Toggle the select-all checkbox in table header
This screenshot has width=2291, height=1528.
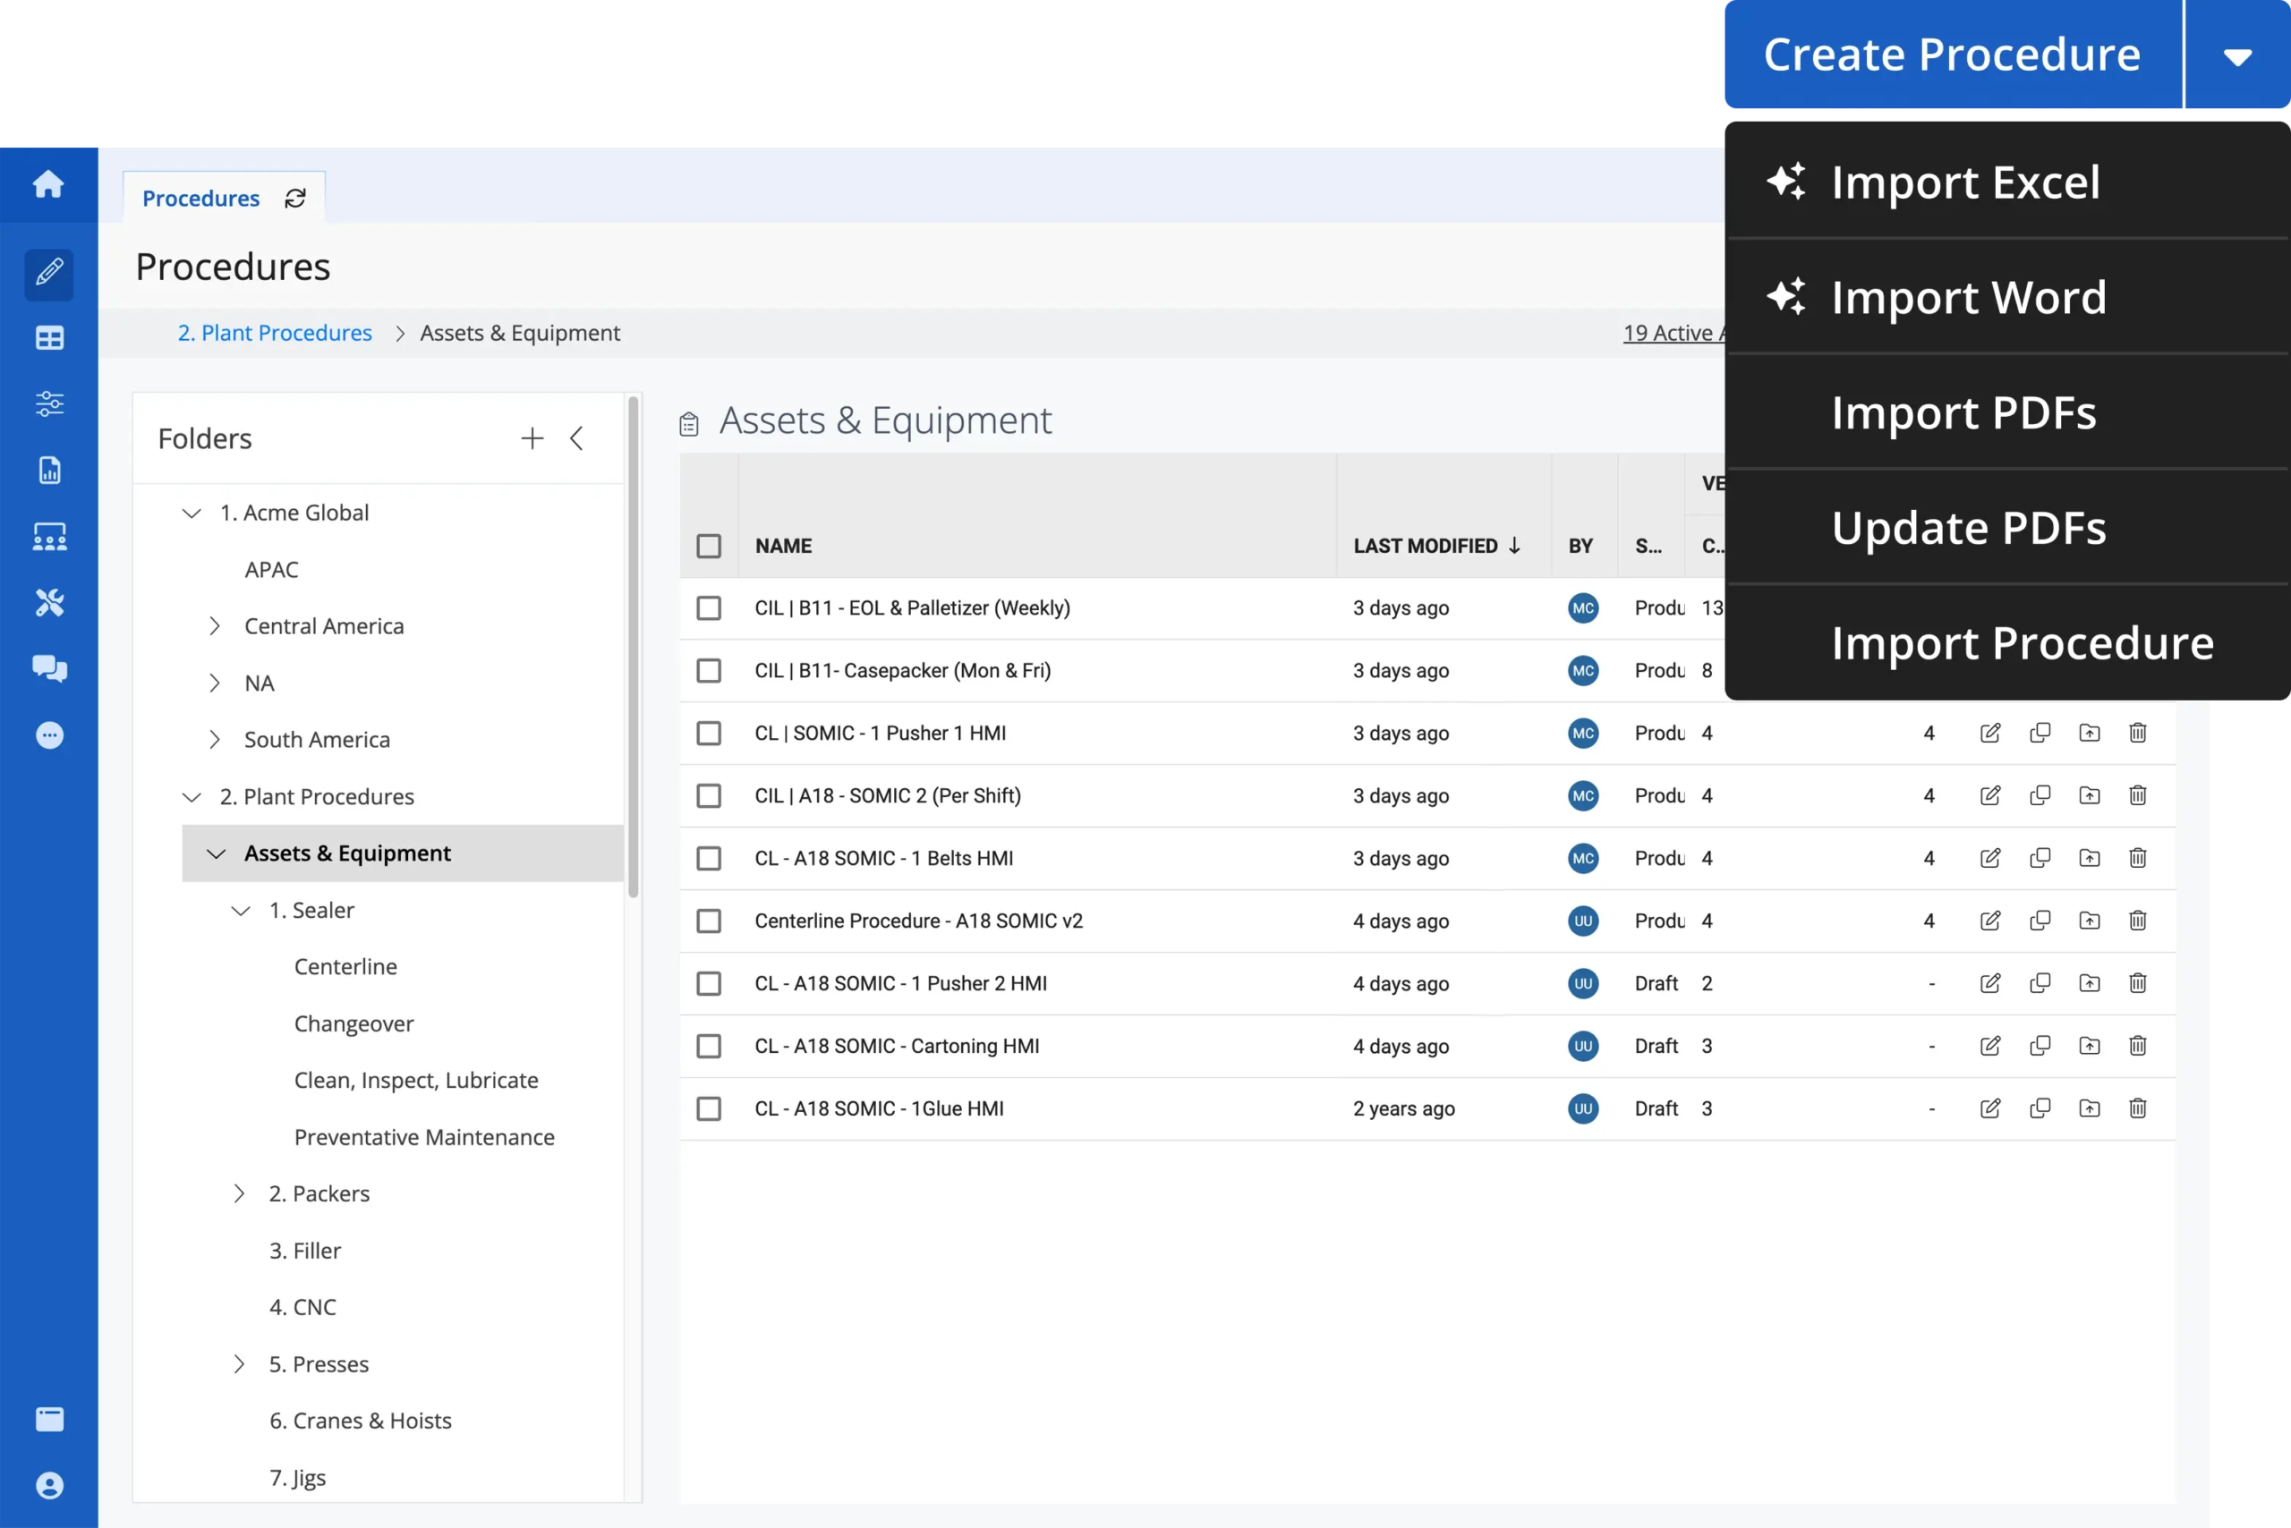click(711, 544)
